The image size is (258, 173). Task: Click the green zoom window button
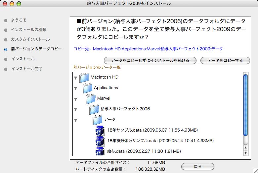click(x=19, y=3)
